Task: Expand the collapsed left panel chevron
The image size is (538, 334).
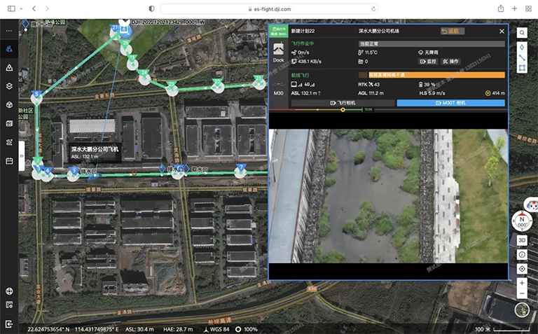Action: coord(22,155)
